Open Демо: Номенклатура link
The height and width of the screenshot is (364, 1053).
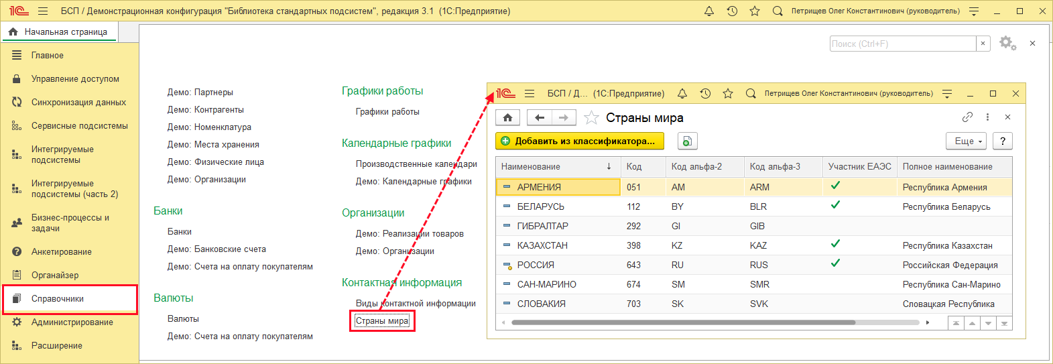[x=209, y=127]
